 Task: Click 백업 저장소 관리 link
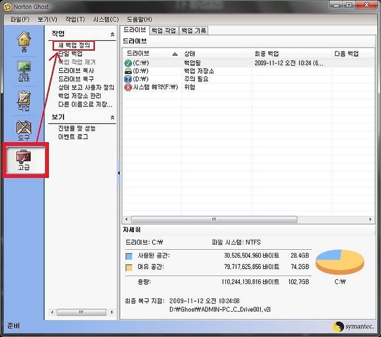coord(80,96)
